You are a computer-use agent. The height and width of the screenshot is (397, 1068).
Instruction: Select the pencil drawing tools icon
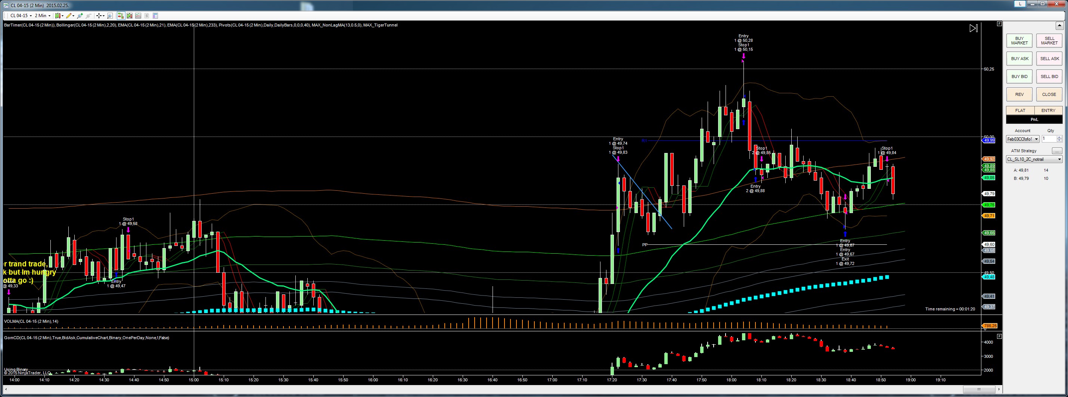coord(69,16)
